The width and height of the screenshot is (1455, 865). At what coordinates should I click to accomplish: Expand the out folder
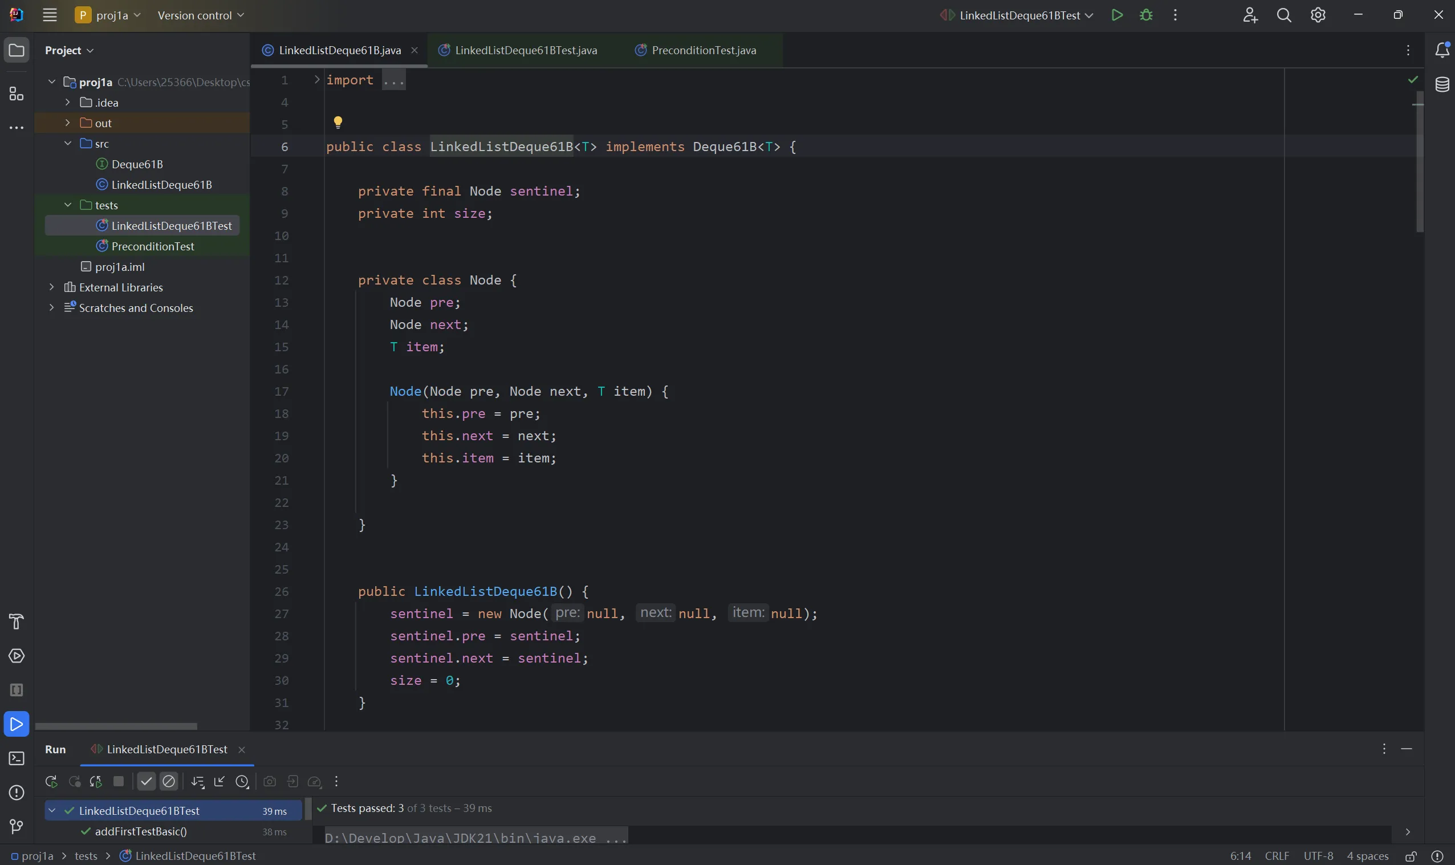tap(68, 123)
